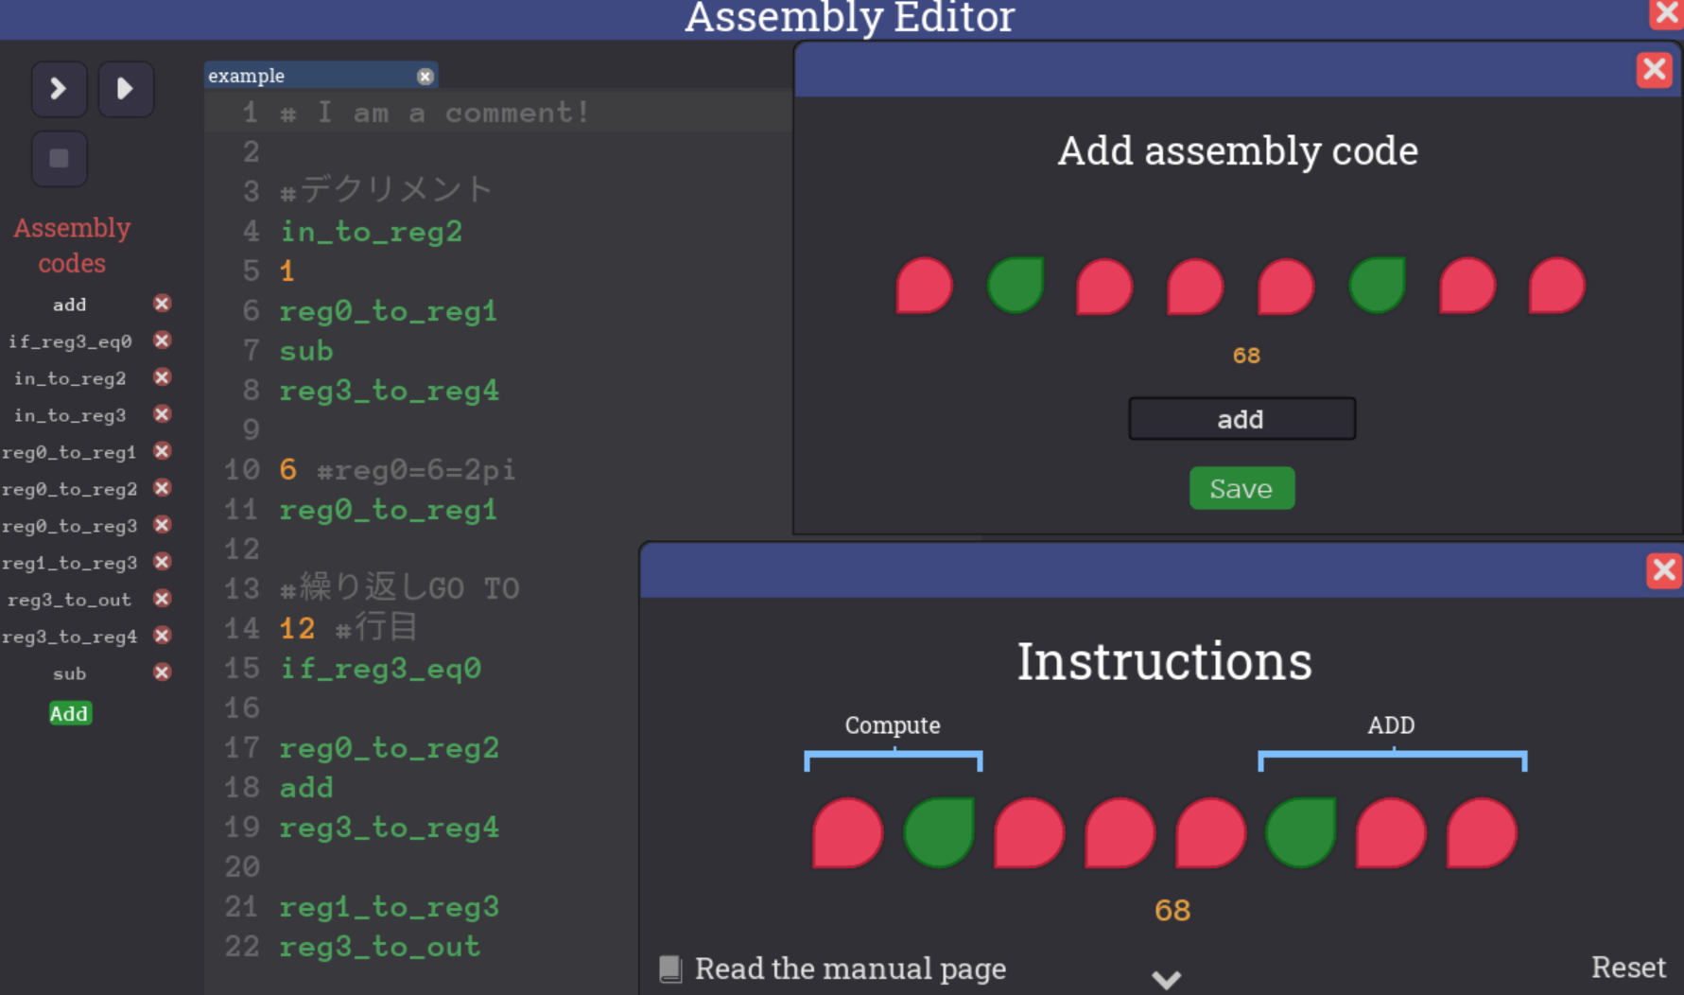The width and height of the screenshot is (1684, 995).
Task: Click the assembly code name input field
Action: point(1241,419)
